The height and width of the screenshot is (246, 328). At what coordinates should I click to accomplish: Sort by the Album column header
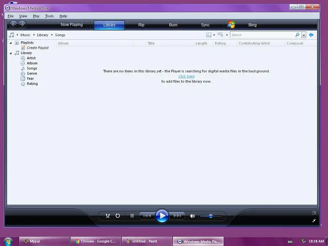[x=94, y=43]
